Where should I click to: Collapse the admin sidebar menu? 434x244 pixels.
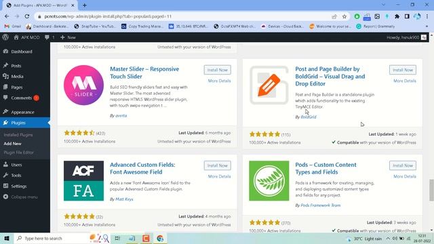click(x=20, y=197)
